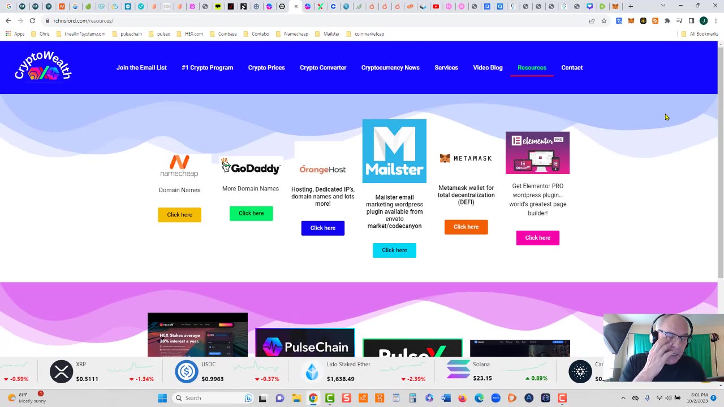
Task: Click the CryptoWealth site logo
Action: (x=43, y=67)
